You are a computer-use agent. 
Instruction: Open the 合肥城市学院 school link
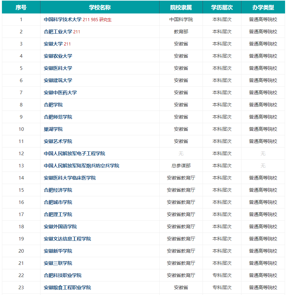(58, 202)
